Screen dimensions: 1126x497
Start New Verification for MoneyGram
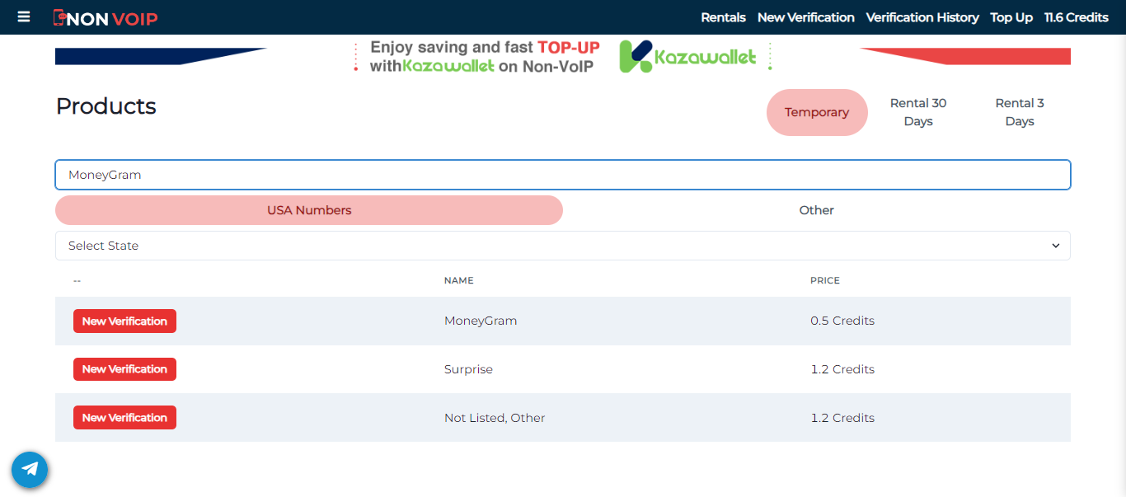click(124, 321)
